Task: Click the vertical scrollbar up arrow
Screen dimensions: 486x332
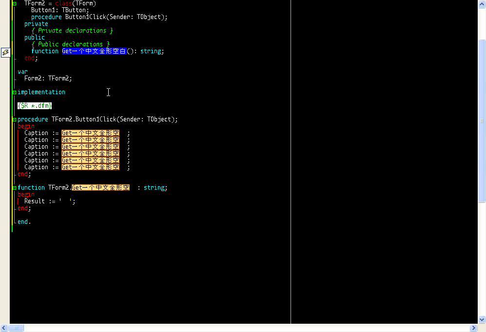Action: (482, 4)
